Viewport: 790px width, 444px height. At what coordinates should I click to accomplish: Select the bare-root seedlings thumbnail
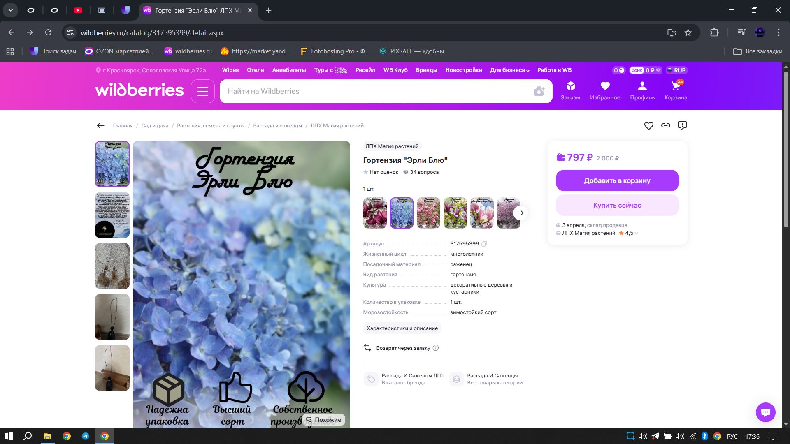pos(112,266)
